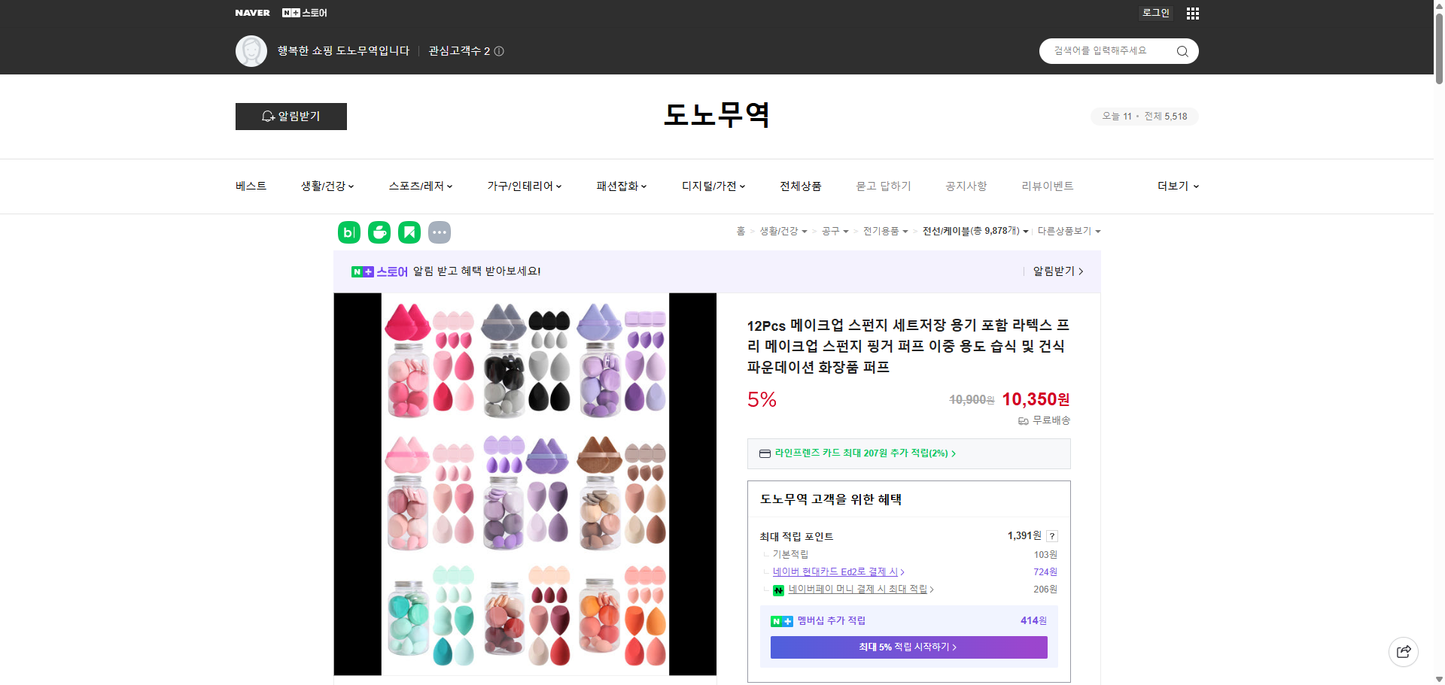Open the gray more-options sharing icon
The width and height of the screenshot is (1445, 685).
(440, 232)
